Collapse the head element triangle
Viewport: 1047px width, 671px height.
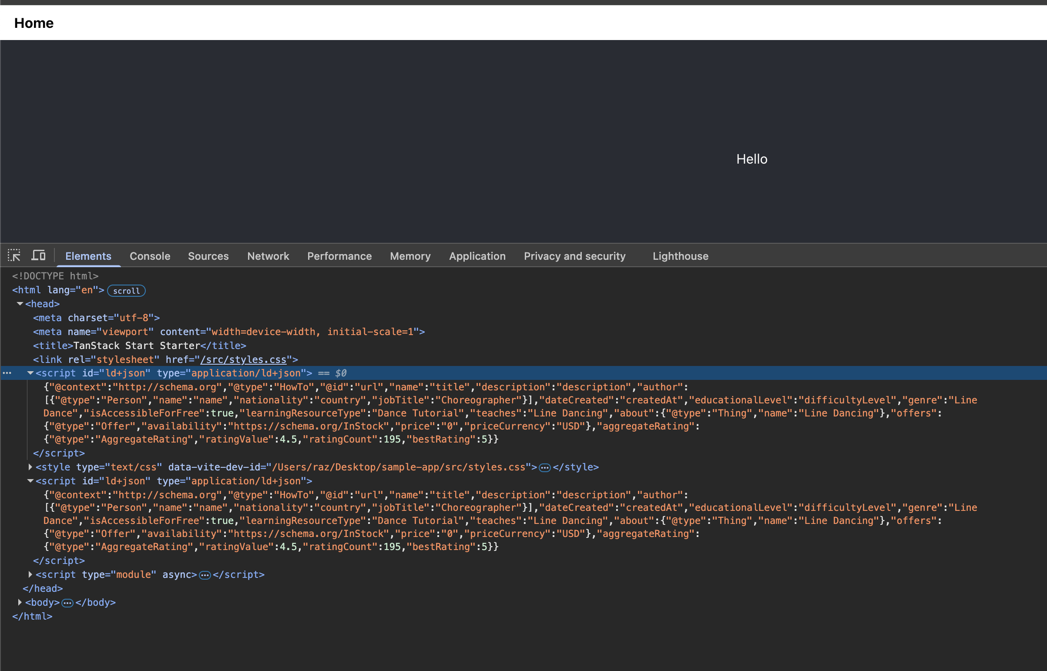tap(20, 304)
